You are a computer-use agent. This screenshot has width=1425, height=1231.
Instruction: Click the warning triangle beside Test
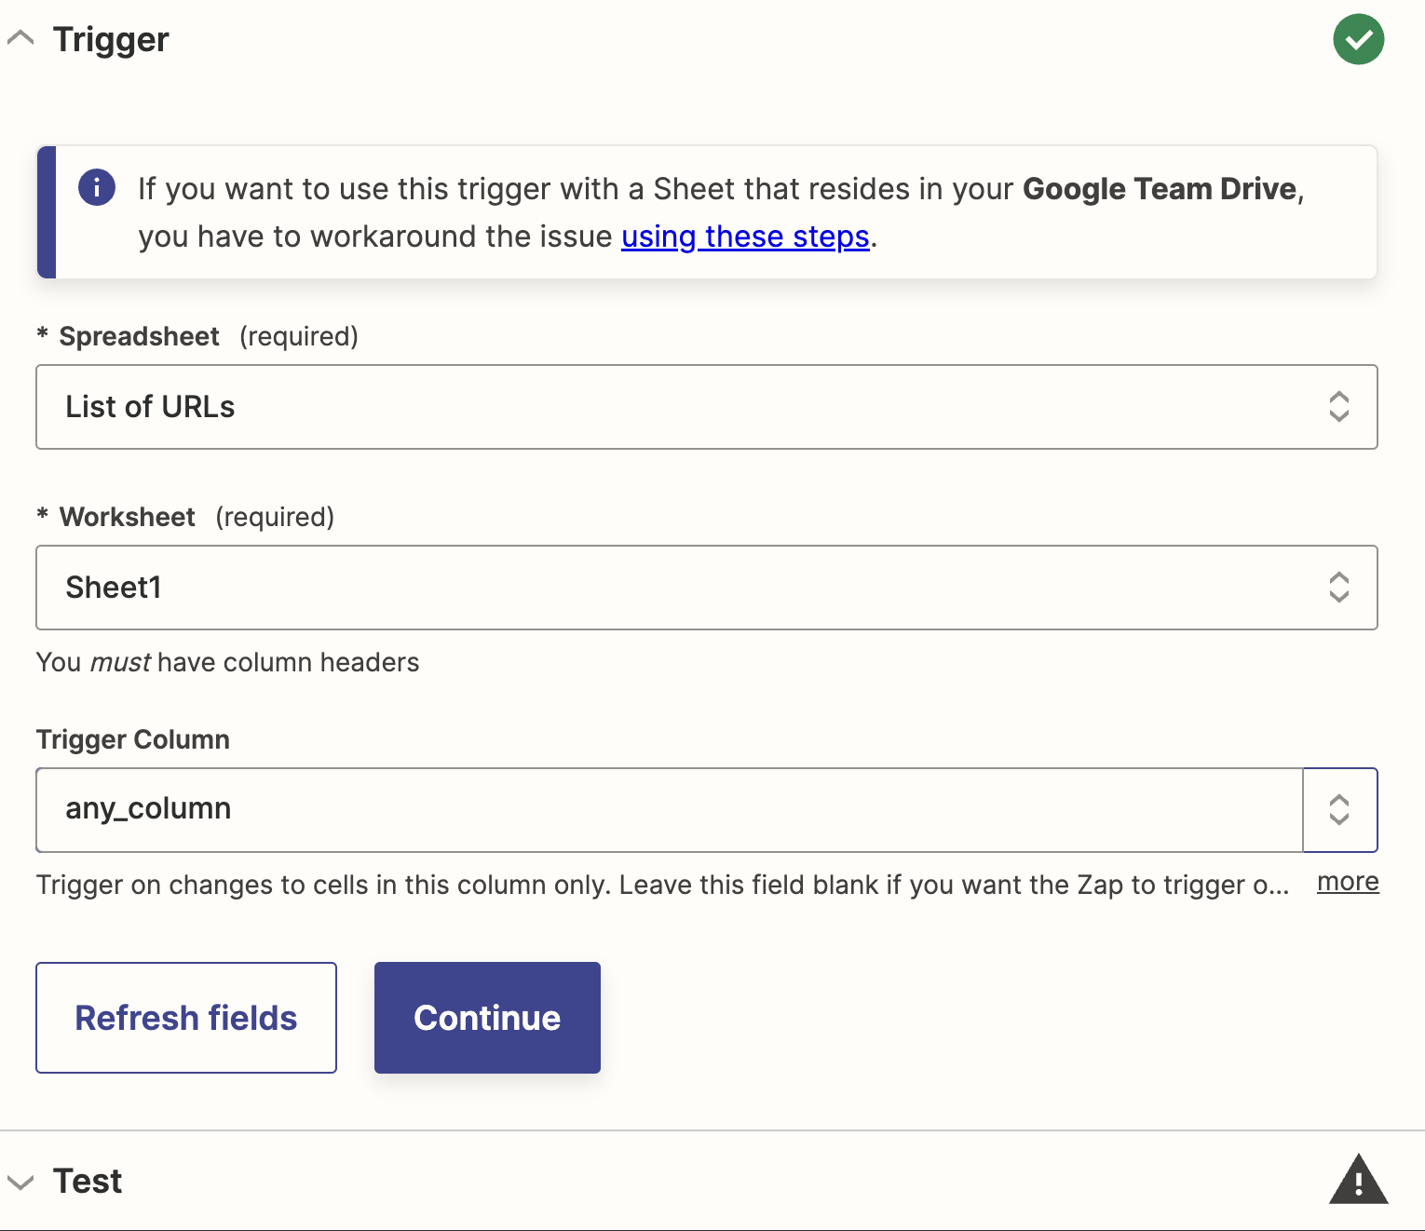pyautogui.click(x=1359, y=1181)
